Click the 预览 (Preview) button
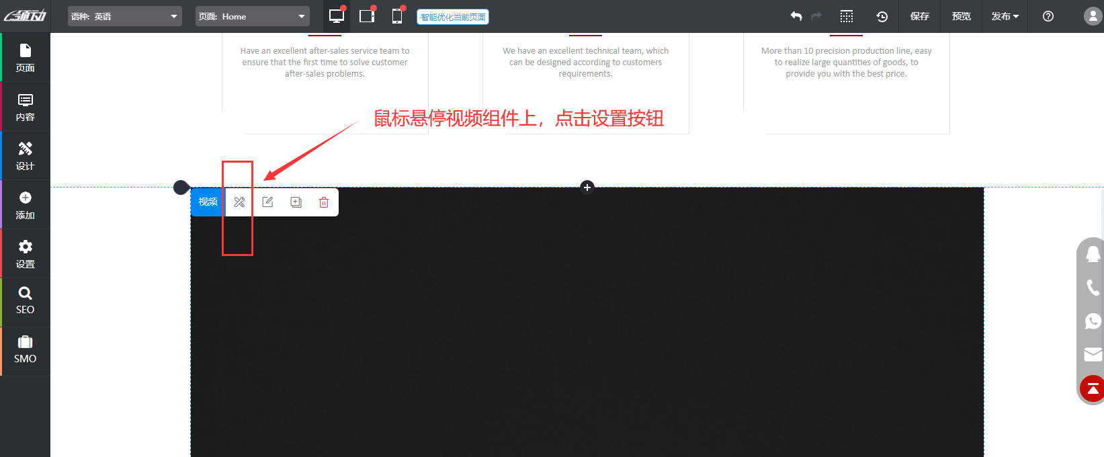 [962, 16]
